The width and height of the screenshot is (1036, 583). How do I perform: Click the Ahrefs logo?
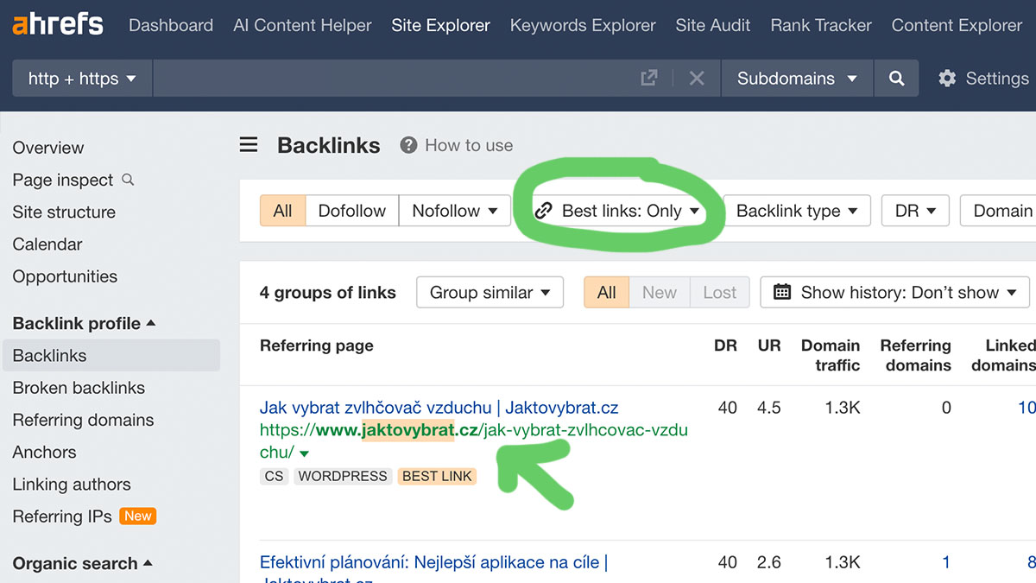(x=58, y=24)
